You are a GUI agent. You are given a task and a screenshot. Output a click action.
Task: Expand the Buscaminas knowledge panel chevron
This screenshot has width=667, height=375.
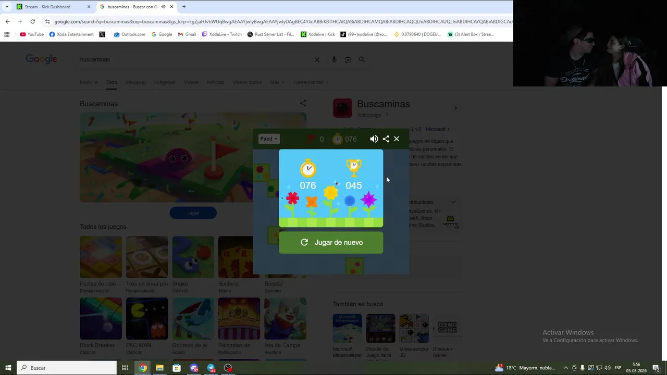click(455, 108)
